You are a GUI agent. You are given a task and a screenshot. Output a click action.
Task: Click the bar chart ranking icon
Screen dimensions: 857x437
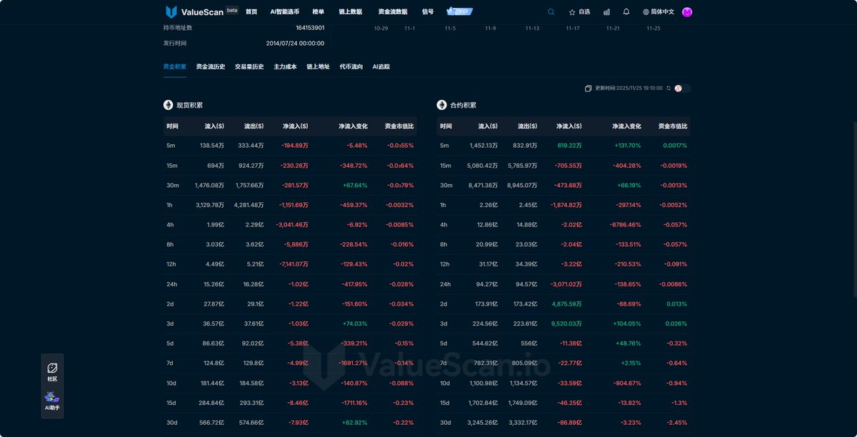coord(606,11)
